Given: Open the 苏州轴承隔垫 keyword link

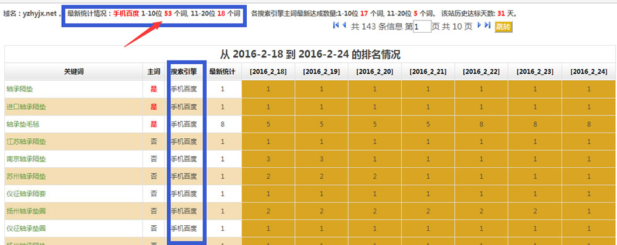Looking at the screenshot, I should (26, 176).
